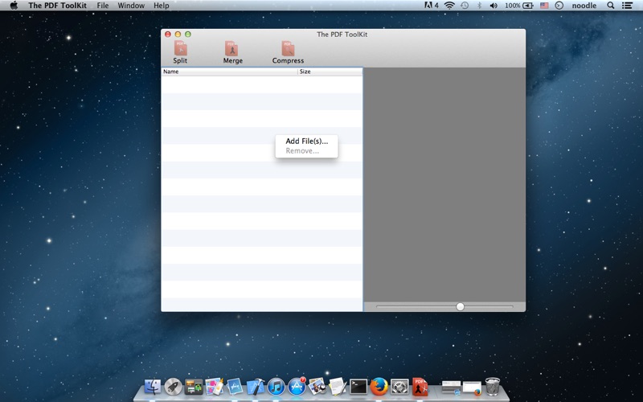Image resolution: width=643 pixels, height=402 pixels.
Task: Open the App Store in Dock
Action: tap(297, 387)
